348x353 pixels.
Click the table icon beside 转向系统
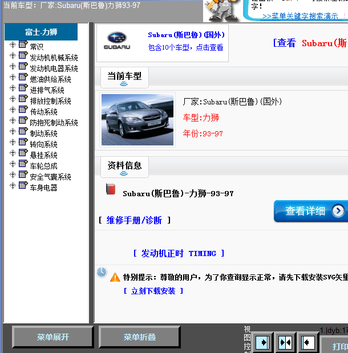23,141
